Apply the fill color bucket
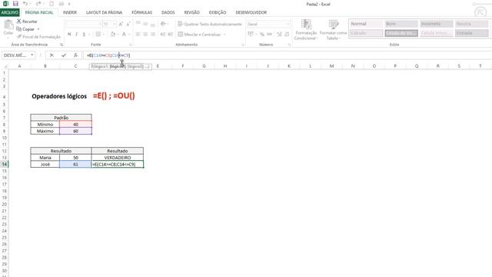This screenshot has height=277, width=492. 113,34
